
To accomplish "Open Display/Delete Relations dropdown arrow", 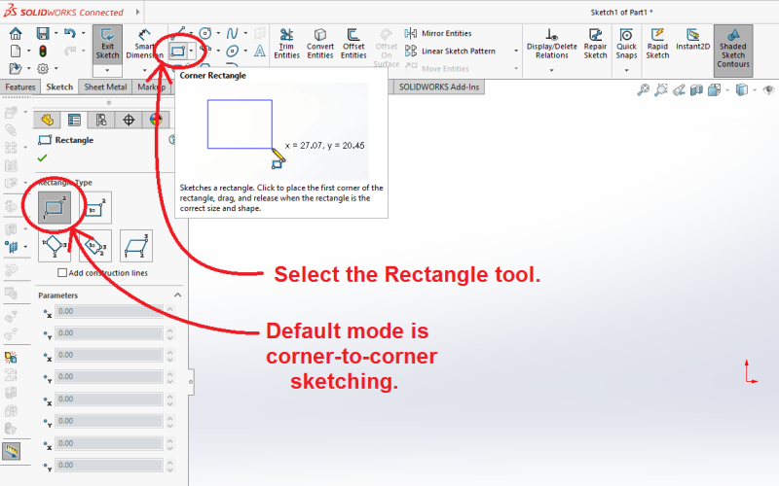I will tap(551, 70).
